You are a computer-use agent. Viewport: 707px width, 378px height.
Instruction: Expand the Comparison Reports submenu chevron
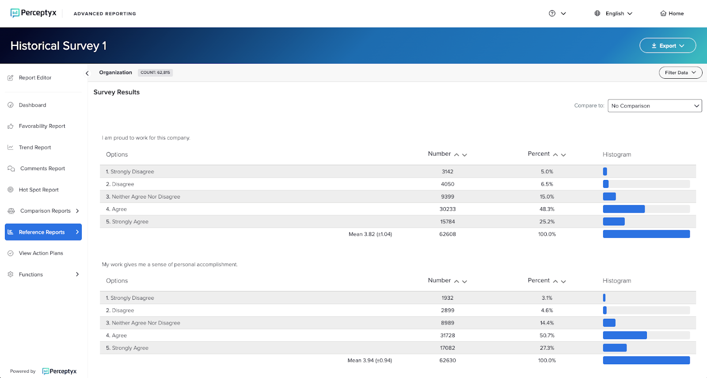tap(77, 211)
